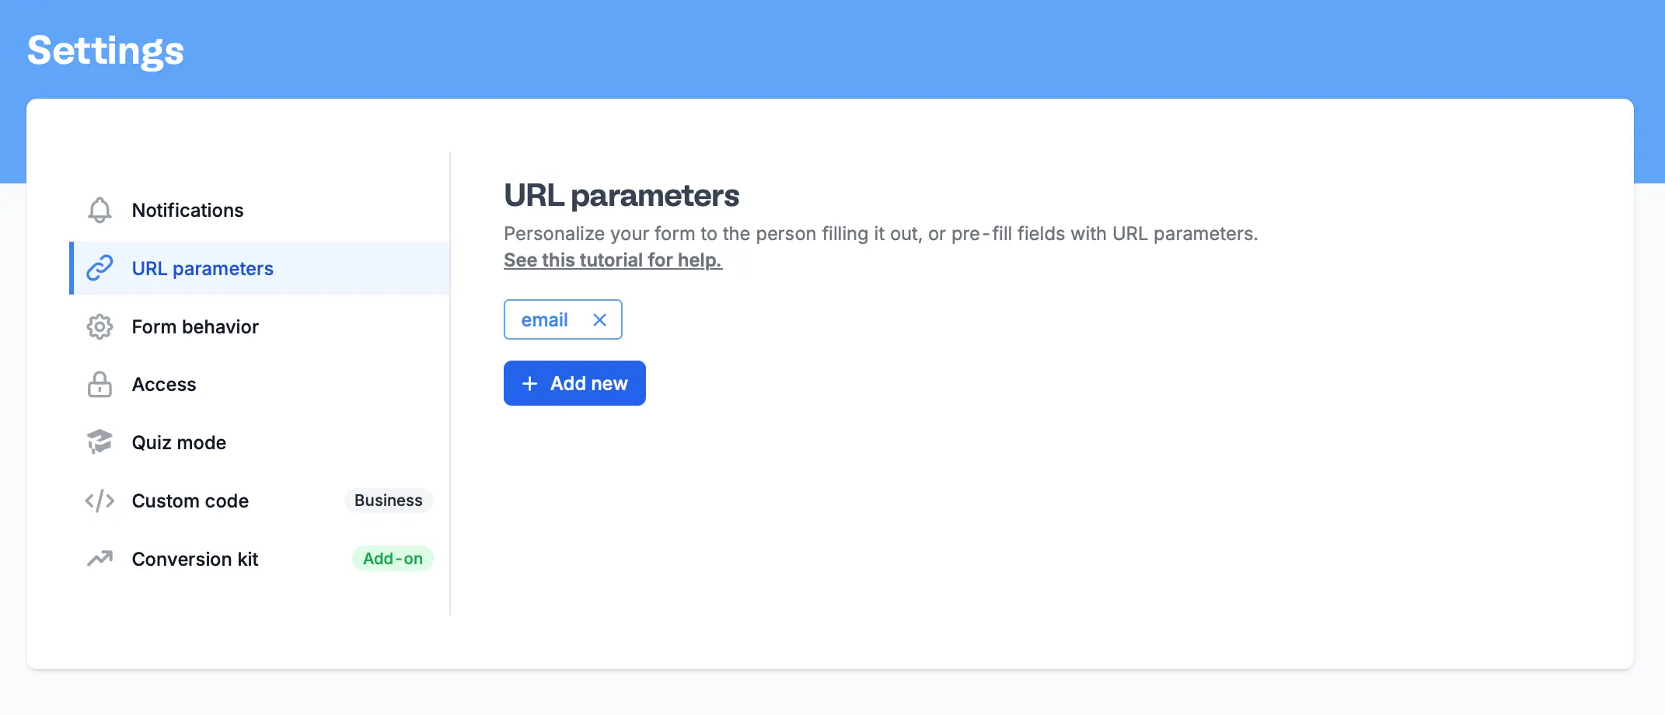Click the Add-on badge beside Conversion kit
This screenshot has width=1665, height=715.
click(393, 559)
